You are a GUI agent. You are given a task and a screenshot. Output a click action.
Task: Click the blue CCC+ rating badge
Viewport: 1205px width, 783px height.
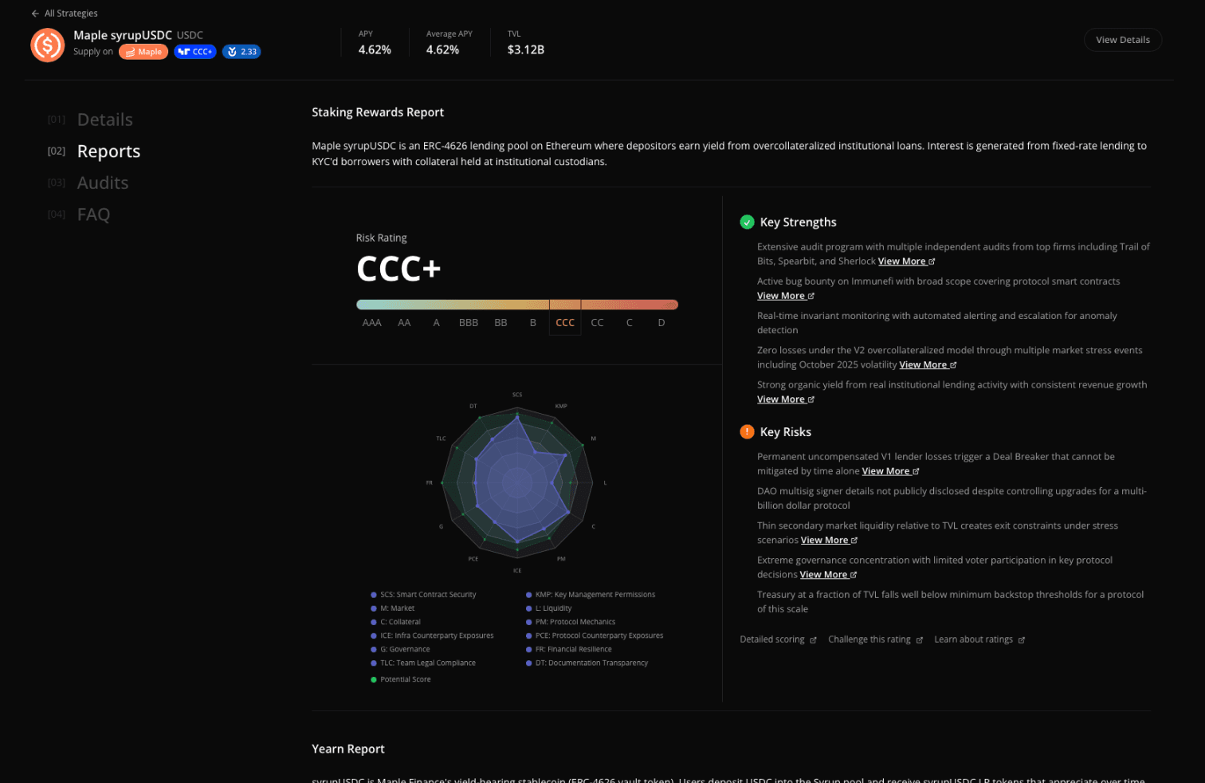pyautogui.click(x=195, y=52)
